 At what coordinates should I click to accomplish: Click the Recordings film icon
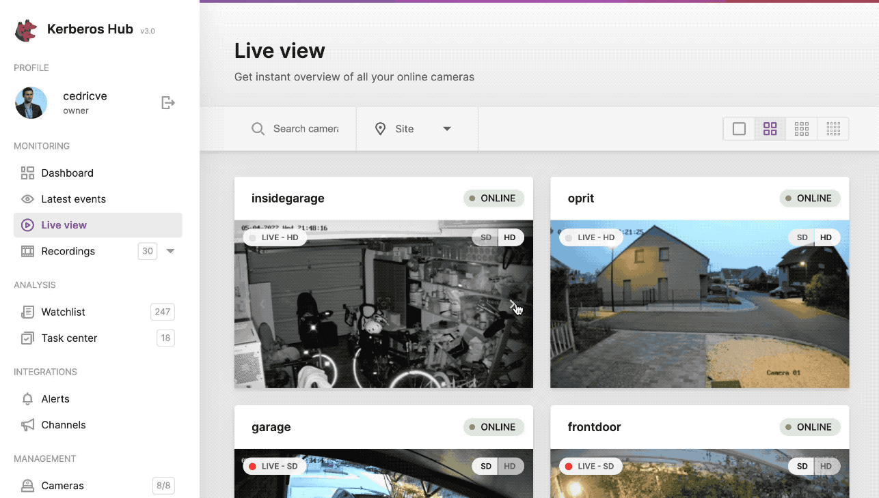tap(27, 251)
